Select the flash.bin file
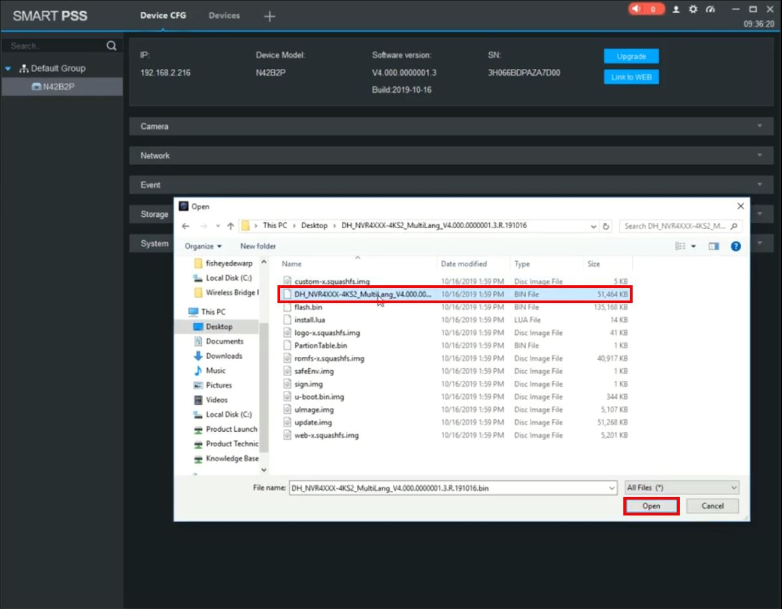Viewport: 782px width, 609px height. 308,307
